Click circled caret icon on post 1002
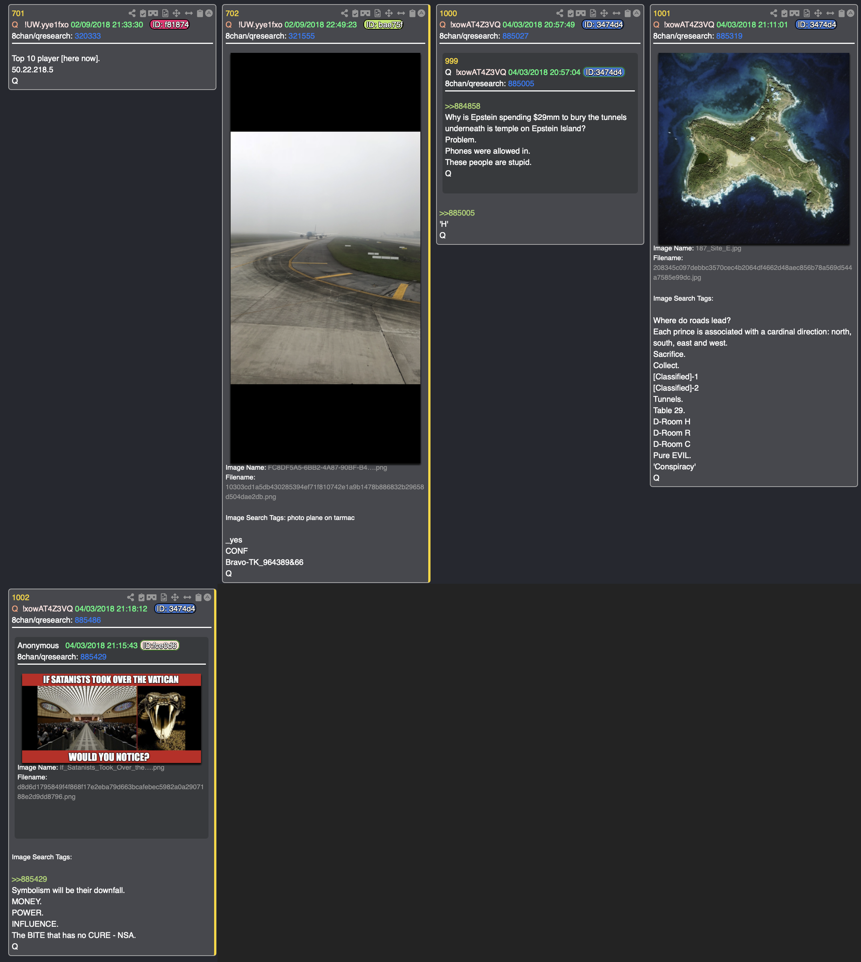Image resolution: width=861 pixels, height=962 pixels. tap(207, 597)
